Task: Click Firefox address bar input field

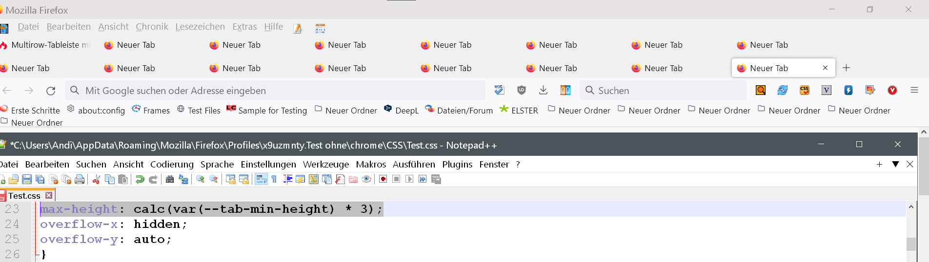Action: tap(275, 90)
